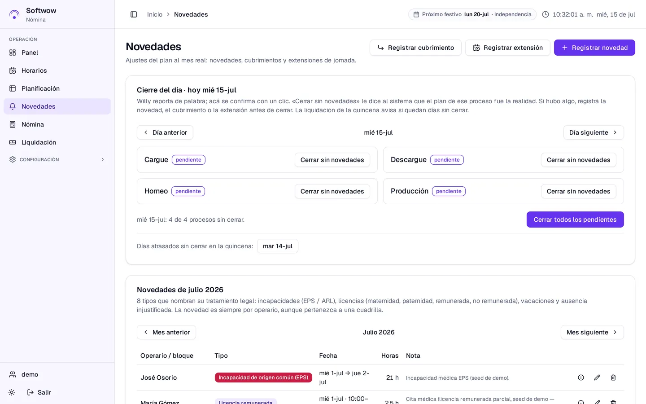Click Cerrar todos los pendientes
The width and height of the screenshot is (646, 404).
575,220
